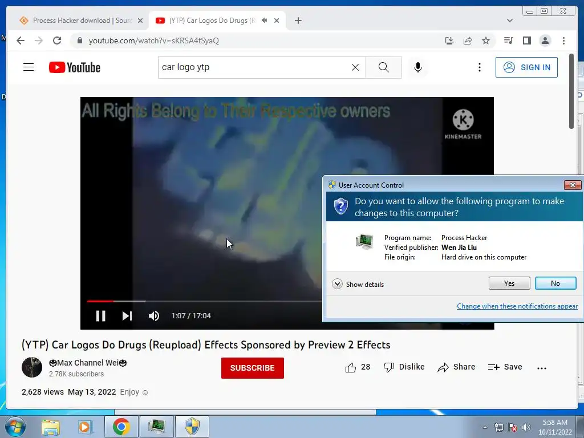Share this page from the address bar

click(x=468, y=40)
